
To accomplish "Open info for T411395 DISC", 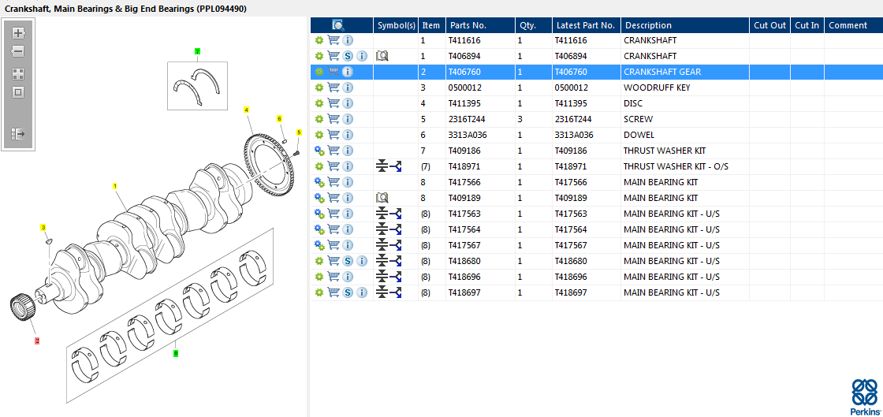I will point(348,103).
